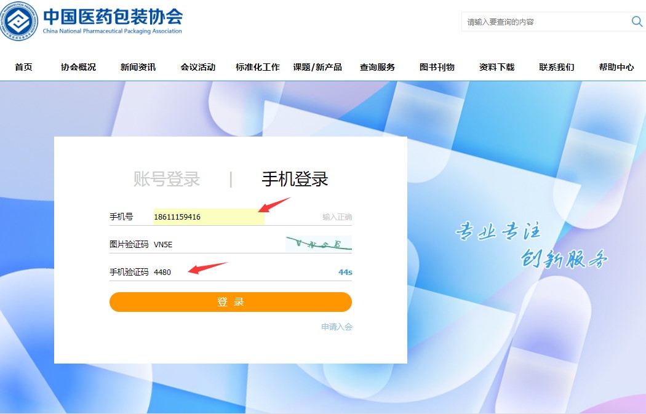646x414 pixels.
Task: Click the 中国医药包装协会 title text
Action: 113,17
